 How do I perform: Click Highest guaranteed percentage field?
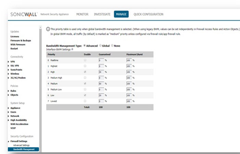pos(101,66)
